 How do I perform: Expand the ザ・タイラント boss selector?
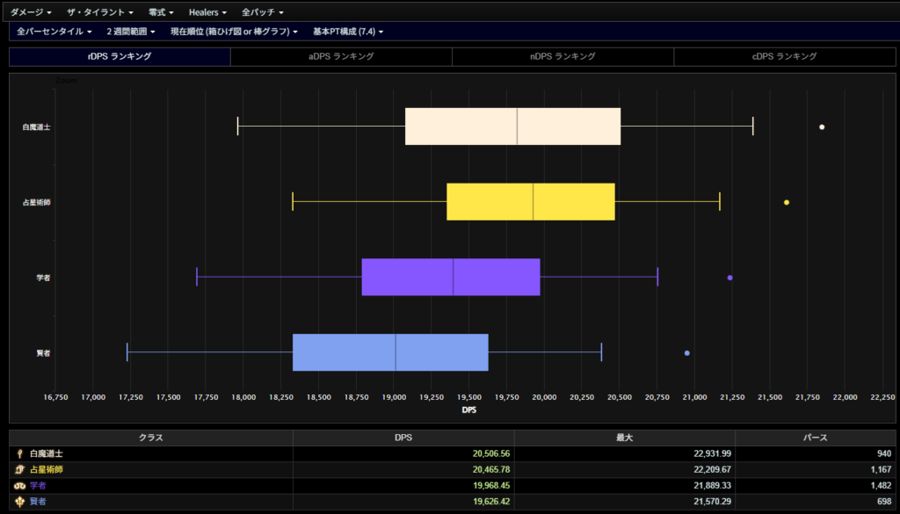coord(101,12)
